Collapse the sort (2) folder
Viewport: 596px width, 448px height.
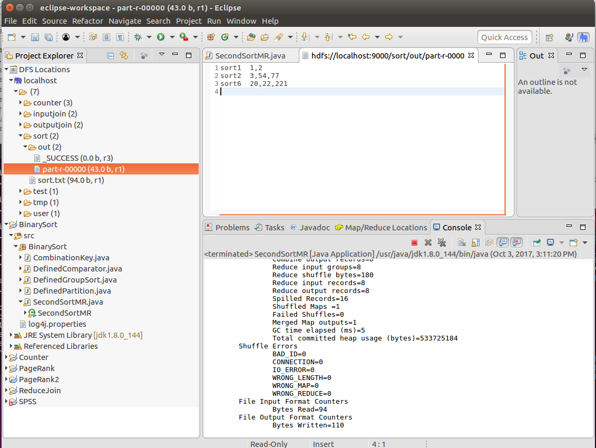[x=21, y=136]
